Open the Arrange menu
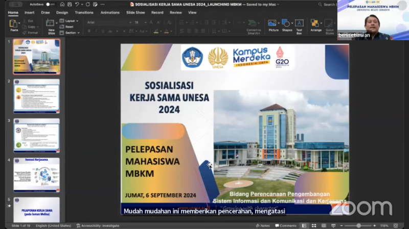The image size is (409, 229). coord(316,26)
